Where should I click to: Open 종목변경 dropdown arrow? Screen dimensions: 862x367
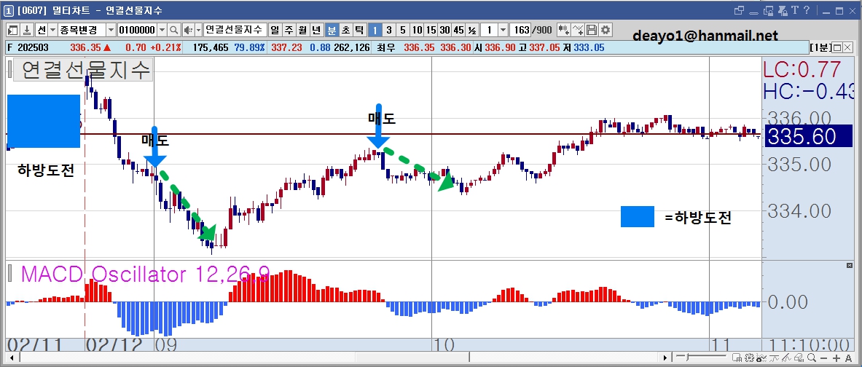coord(111,30)
